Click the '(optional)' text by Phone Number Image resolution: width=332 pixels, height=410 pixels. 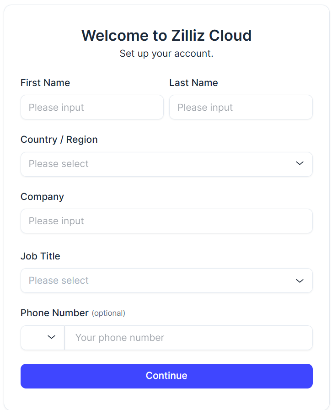tap(108, 313)
